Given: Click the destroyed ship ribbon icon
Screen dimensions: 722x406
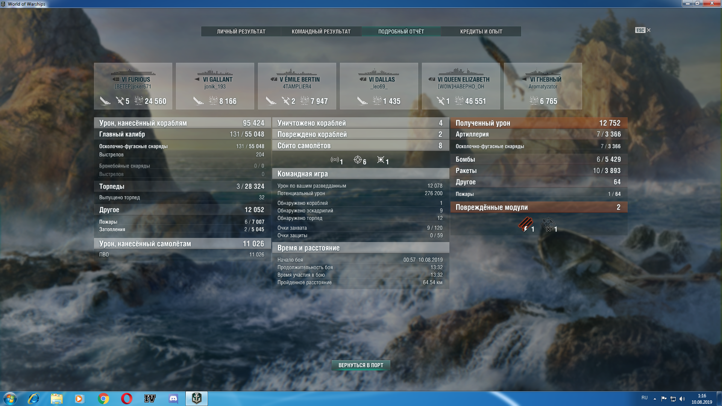Looking at the screenshot, I should coord(381,160).
